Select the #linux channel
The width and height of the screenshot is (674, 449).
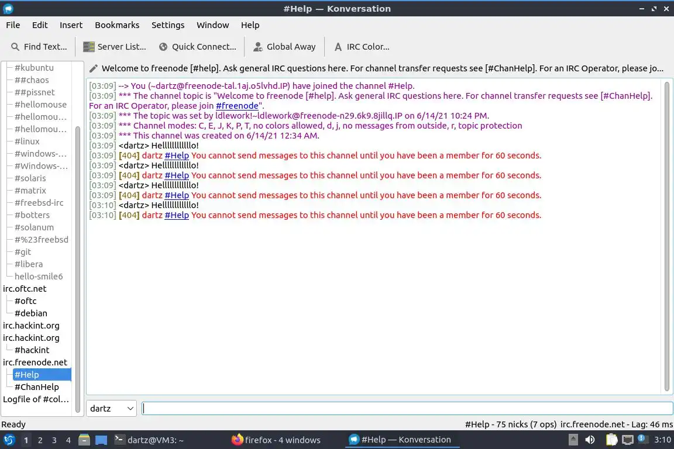27,141
